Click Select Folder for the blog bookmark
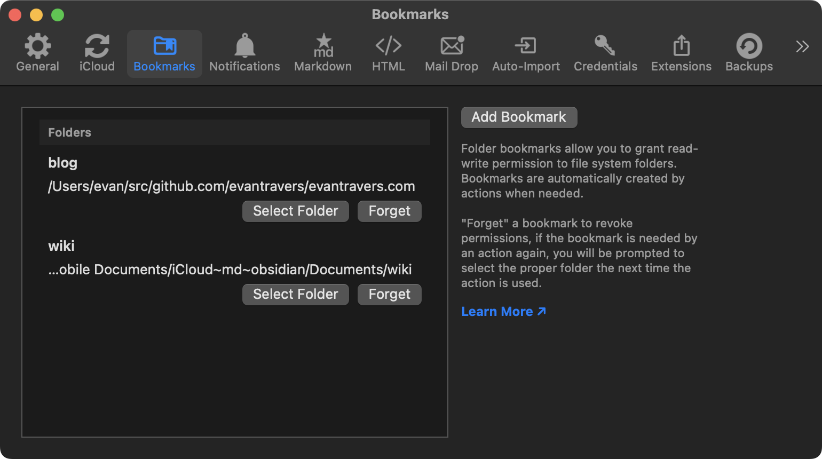 click(x=296, y=211)
